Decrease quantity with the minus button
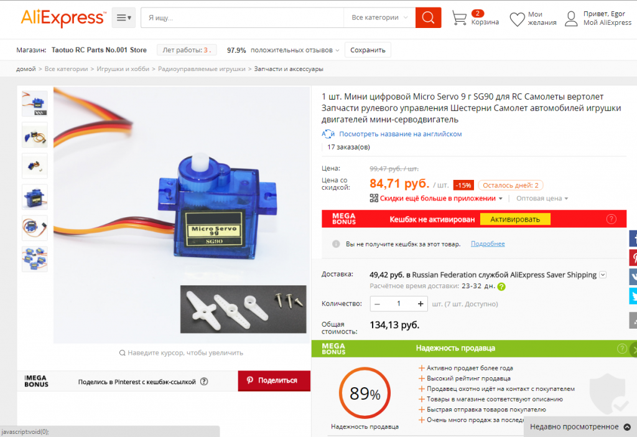Image resolution: width=637 pixels, height=437 pixels. tap(378, 304)
